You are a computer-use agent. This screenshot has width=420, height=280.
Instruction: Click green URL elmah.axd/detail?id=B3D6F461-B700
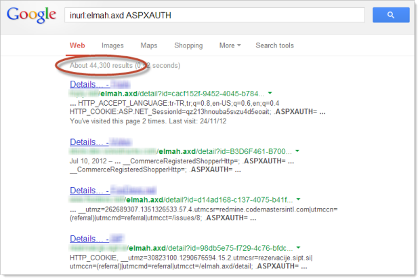(181, 152)
